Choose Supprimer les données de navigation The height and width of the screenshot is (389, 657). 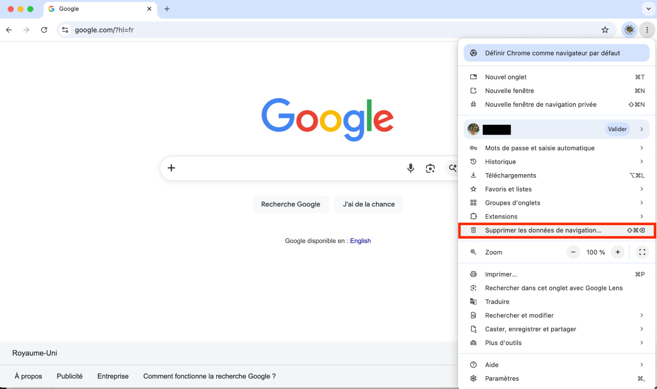pyautogui.click(x=556, y=230)
